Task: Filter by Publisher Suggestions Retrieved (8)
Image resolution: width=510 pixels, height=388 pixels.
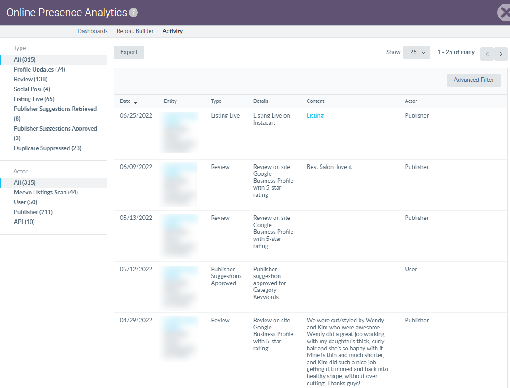Action: click(55, 114)
